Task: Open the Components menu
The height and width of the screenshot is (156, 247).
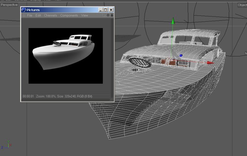Action: 69,15
